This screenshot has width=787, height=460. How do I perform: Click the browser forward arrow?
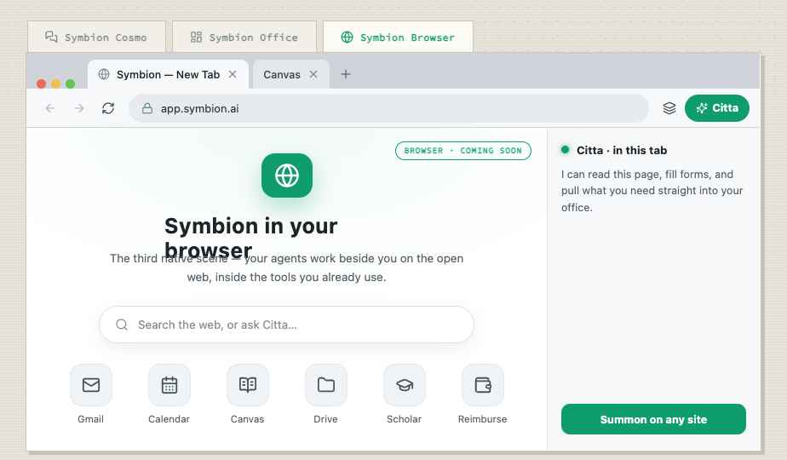(x=79, y=108)
